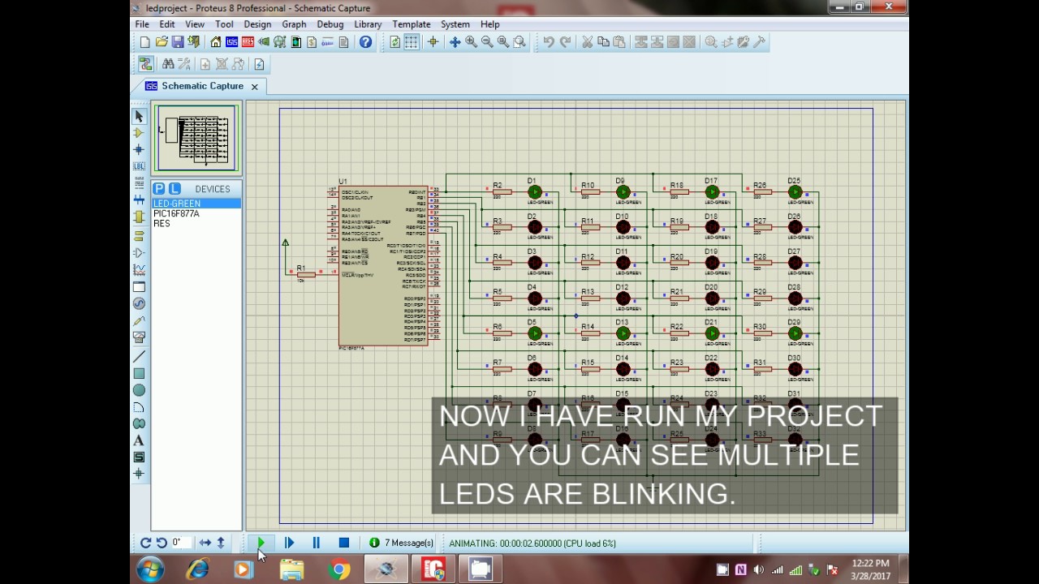
Task: Select the Virtual Instruments tool
Action: click(139, 337)
